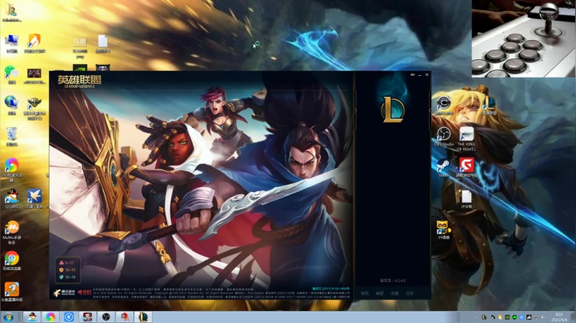Viewport: 576px width, 323px height.
Task: Click the golden L emblem in the launcher panel
Action: [393, 110]
